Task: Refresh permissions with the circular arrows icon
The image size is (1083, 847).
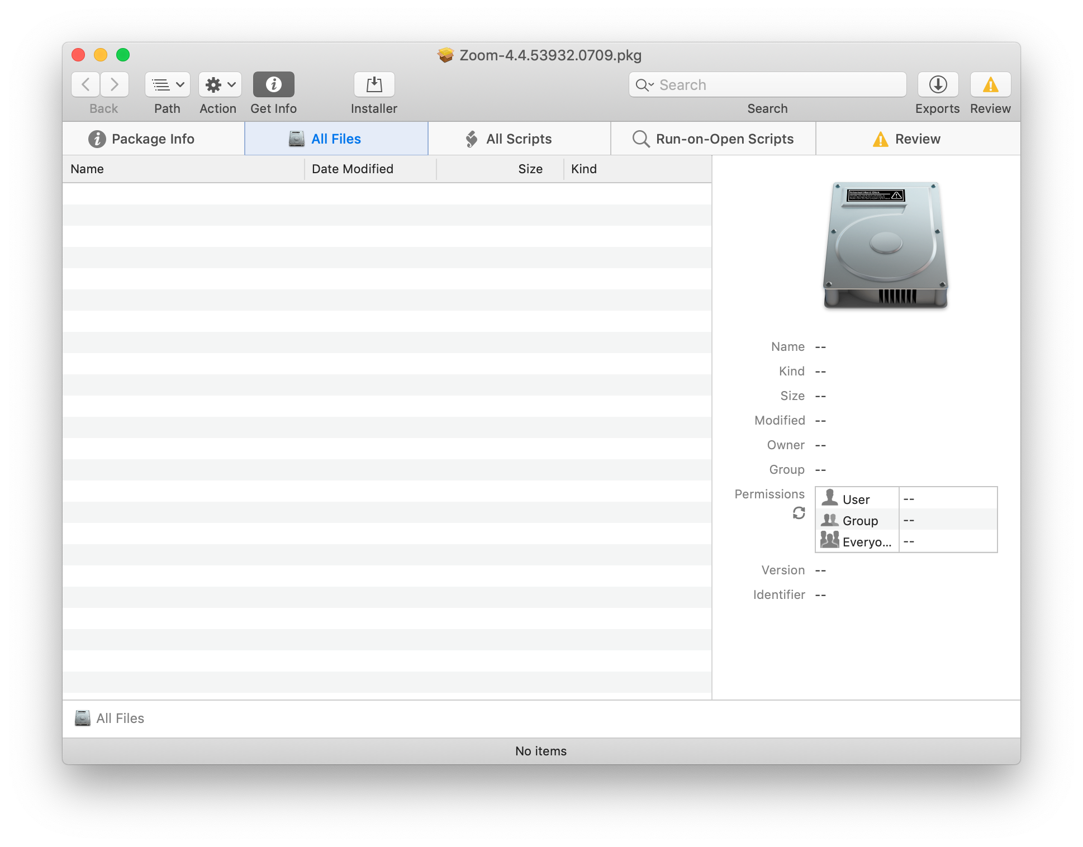Action: click(x=799, y=513)
